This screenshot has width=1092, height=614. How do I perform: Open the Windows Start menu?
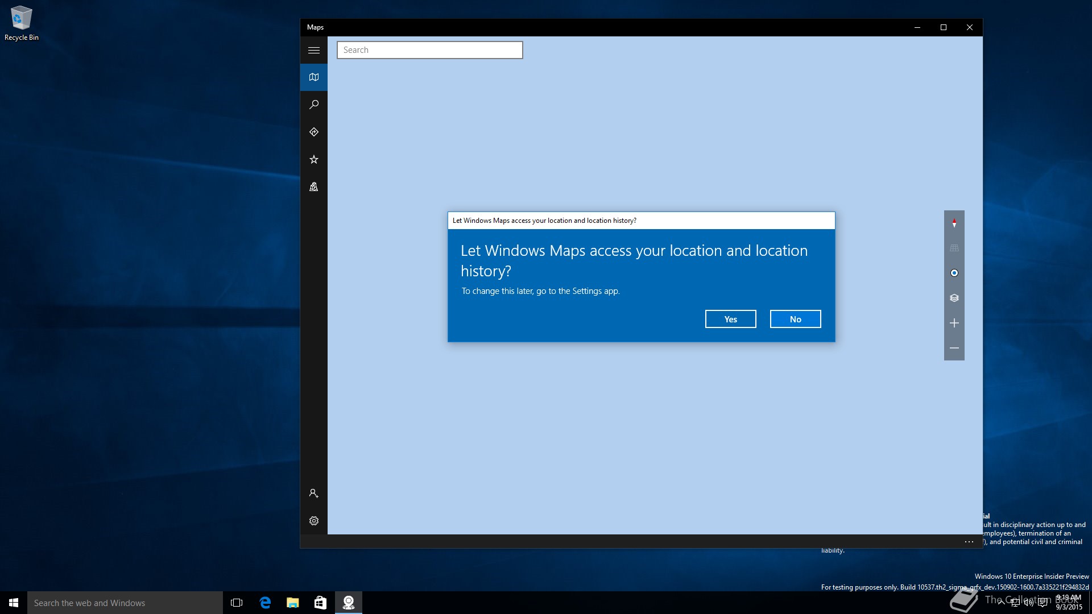click(x=14, y=603)
